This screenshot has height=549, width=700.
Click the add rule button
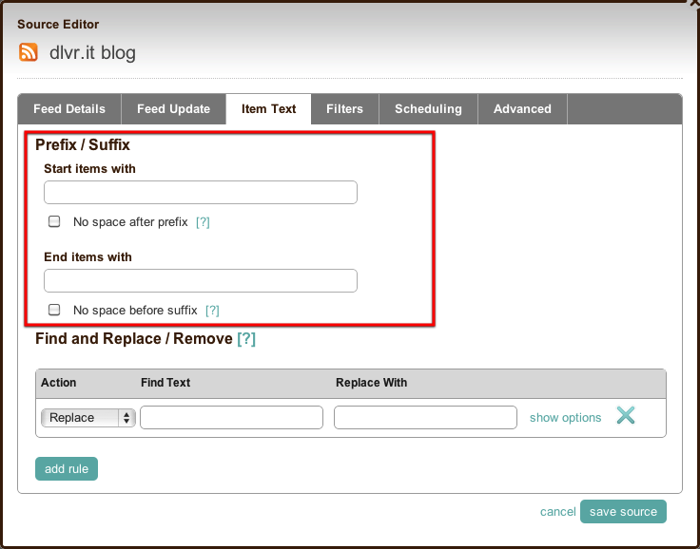tap(67, 468)
